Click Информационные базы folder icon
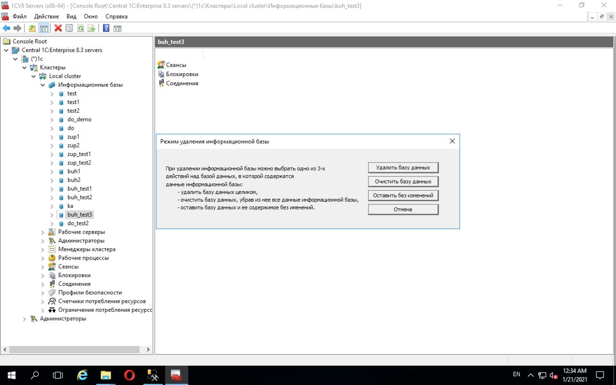 (x=52, y=85)
